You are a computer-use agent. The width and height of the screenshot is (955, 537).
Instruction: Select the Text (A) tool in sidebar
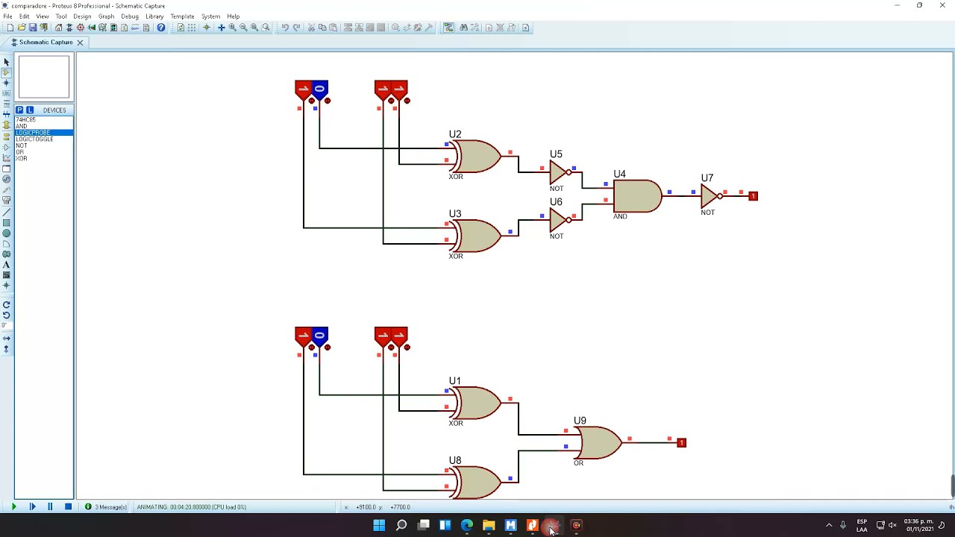tap(7, 265)
